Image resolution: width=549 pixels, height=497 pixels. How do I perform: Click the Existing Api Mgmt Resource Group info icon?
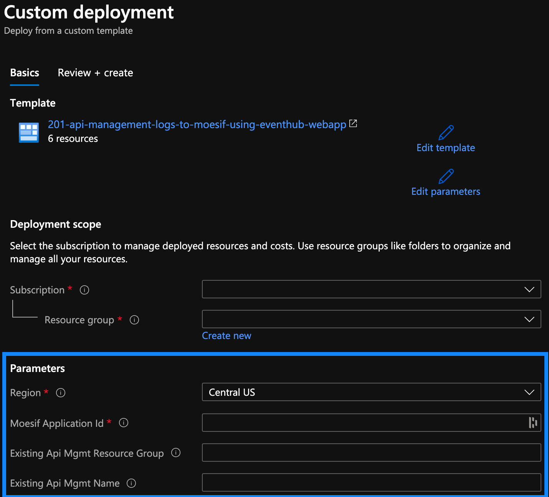coord(176,453)
